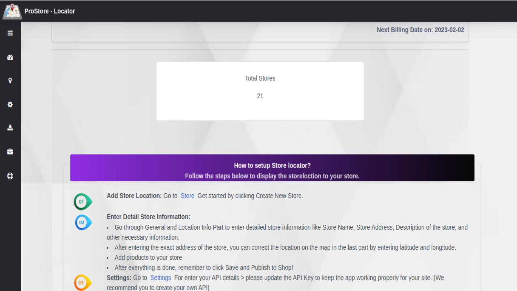Screen dimensions: 517x291
Task: Open the hamburger menu in the sidebar
Action: [10, 33]
